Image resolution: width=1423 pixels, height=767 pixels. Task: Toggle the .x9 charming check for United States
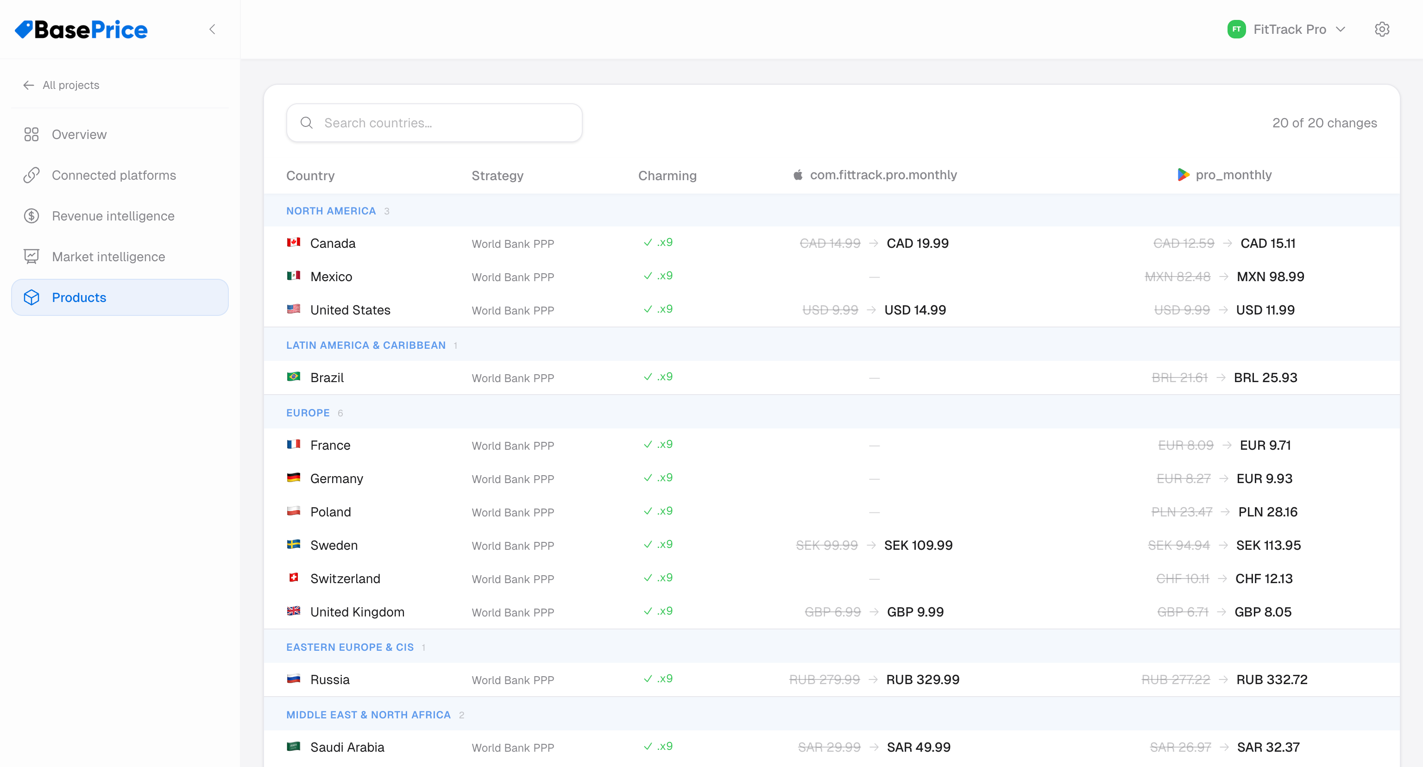658,309
